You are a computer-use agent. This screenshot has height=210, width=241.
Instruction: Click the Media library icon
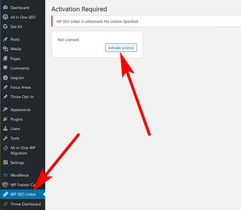pos(5,49)
